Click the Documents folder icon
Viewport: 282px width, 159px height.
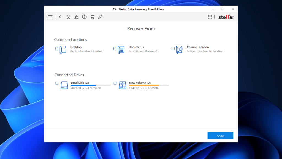[x=121, y=50]
